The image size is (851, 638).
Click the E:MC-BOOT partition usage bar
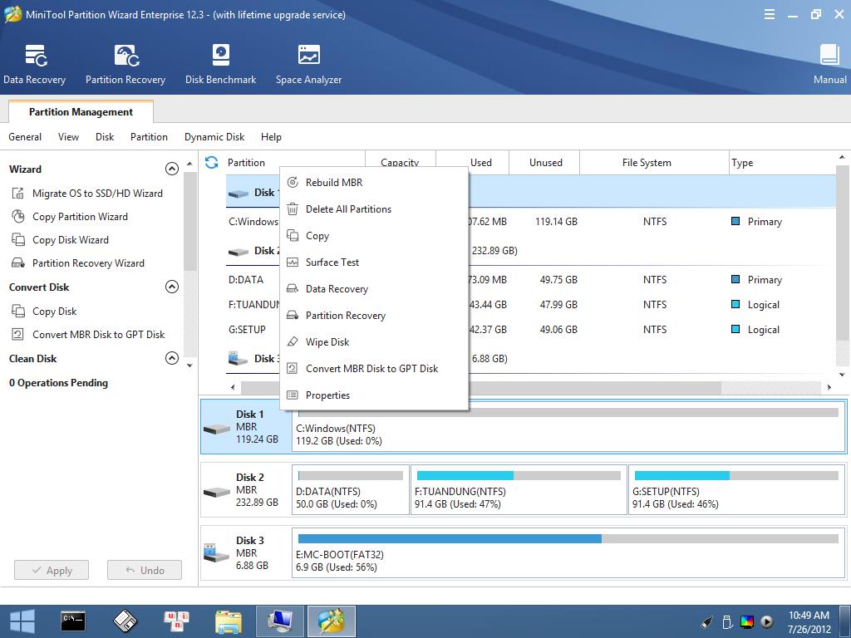point(568,539)
